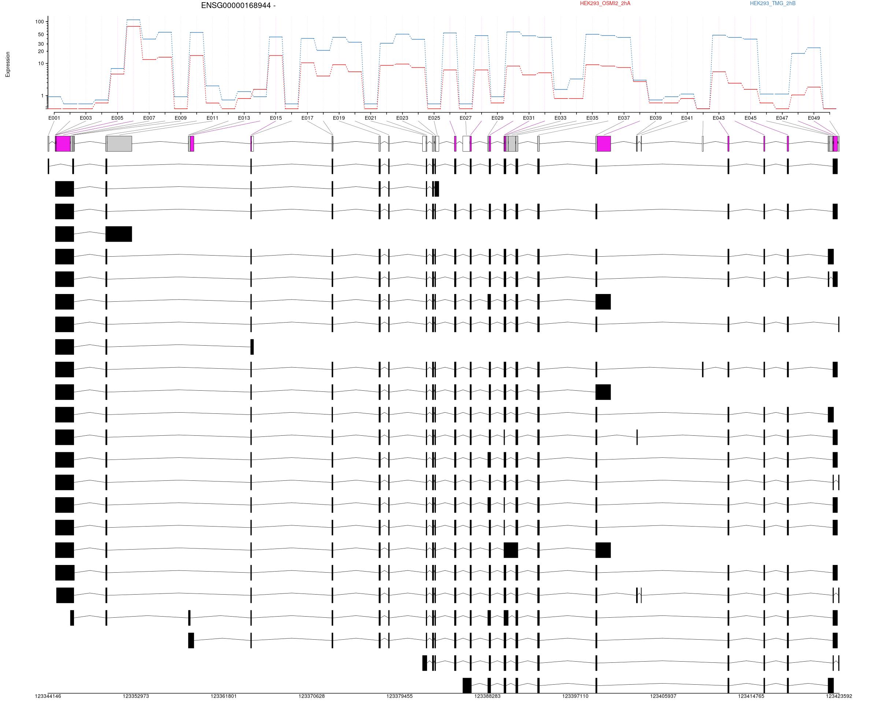Click exon label E035
This screenshot has height=703, width=879.
point(592,118)
